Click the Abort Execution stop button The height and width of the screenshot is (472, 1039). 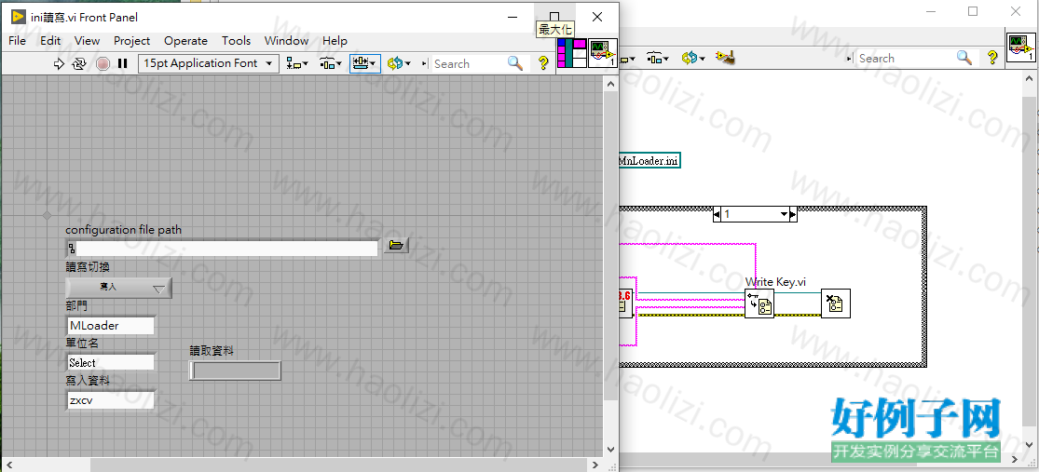103,63
